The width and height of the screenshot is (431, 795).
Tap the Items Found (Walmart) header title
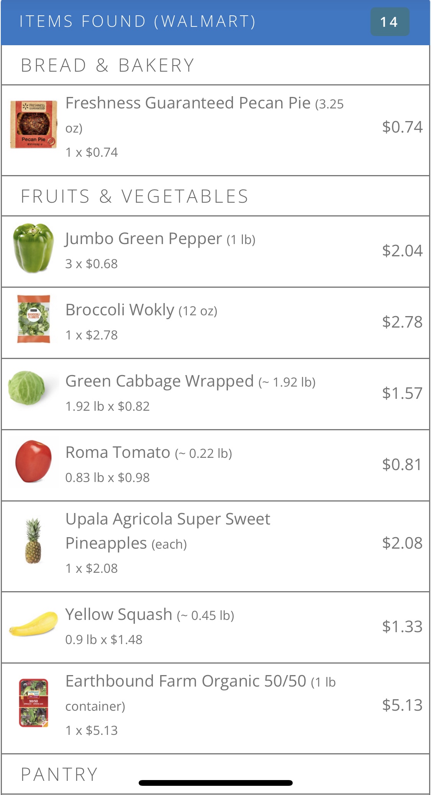137,21
